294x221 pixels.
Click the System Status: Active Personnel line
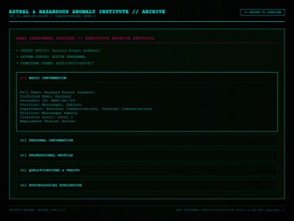[x=51, y=57]
